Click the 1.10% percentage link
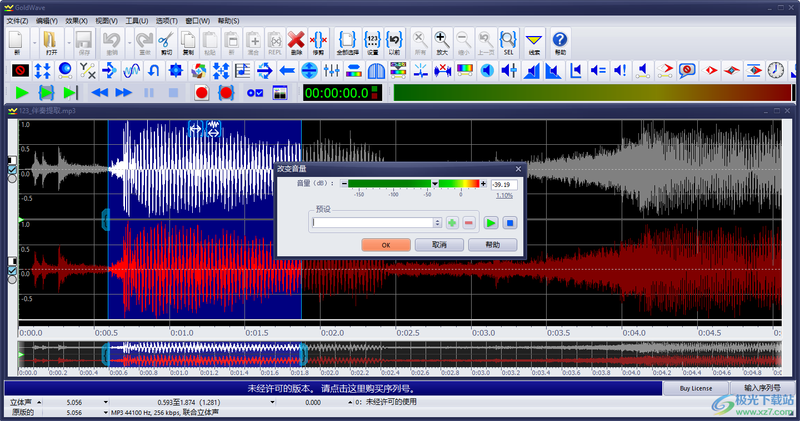Viewport: 800px width, 421px height. pyautogui.click(x=504, y=195)
